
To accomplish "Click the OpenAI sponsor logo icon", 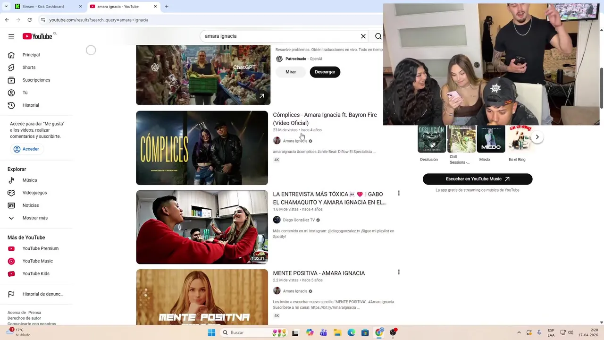I will (x=279, y=59).
